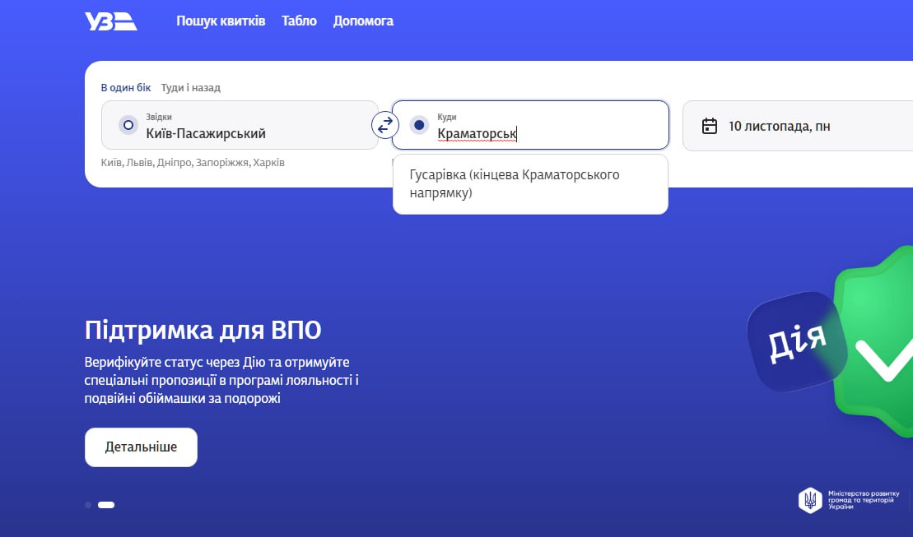
Task: Switch to "Туди і назад" round trip
Action: pyautogui.click(x=191, y=87)
